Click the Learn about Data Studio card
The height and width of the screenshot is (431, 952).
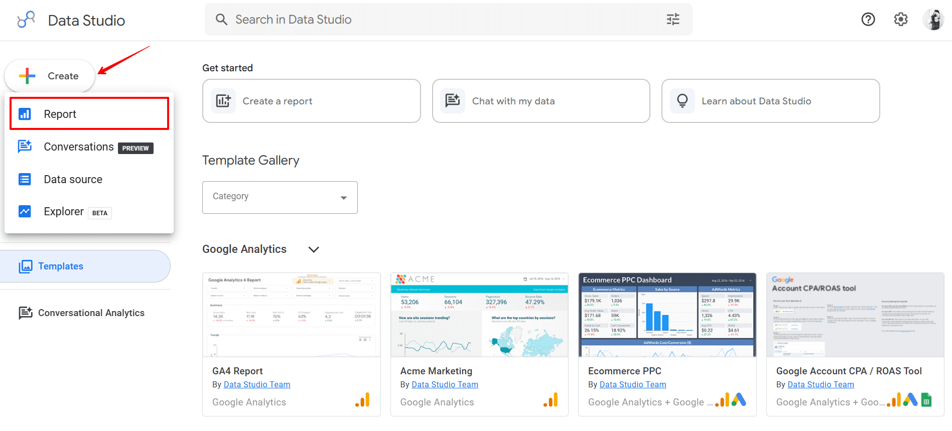pyautogui.click(x=771, y=101)
